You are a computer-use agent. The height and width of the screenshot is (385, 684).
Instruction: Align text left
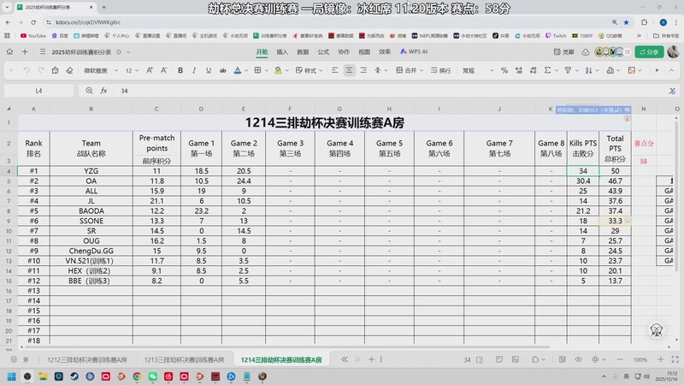pyautogui.click(x=334, y=70)
